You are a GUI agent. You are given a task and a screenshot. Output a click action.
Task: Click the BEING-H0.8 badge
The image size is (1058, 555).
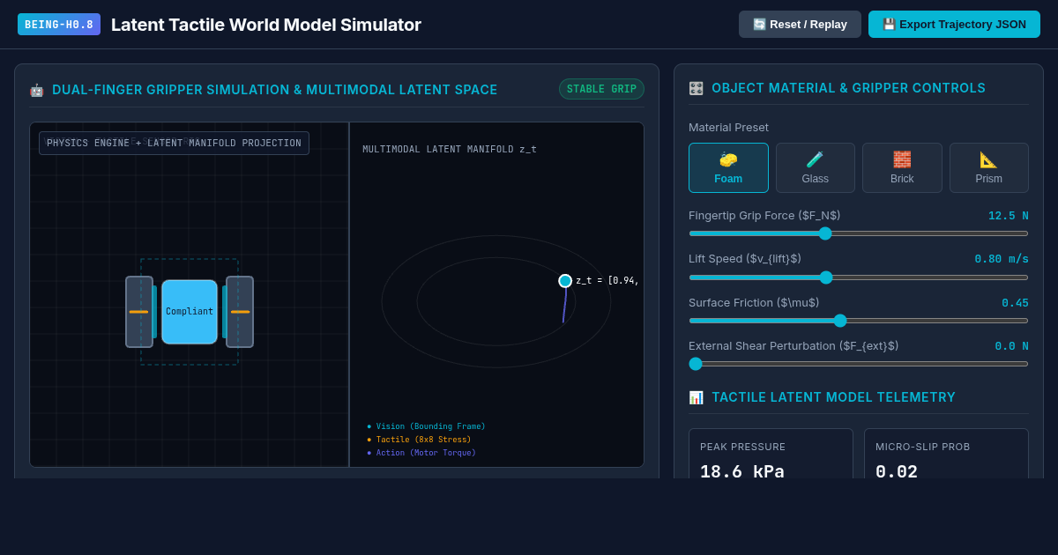[x=59, y=25]
